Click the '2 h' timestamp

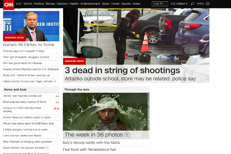(x=57, y=102)
